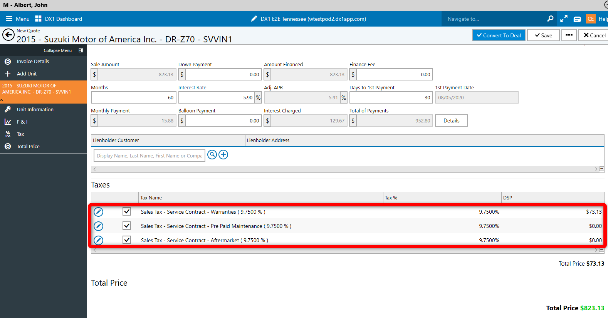Select Unit Information menu item

[35, 110]
